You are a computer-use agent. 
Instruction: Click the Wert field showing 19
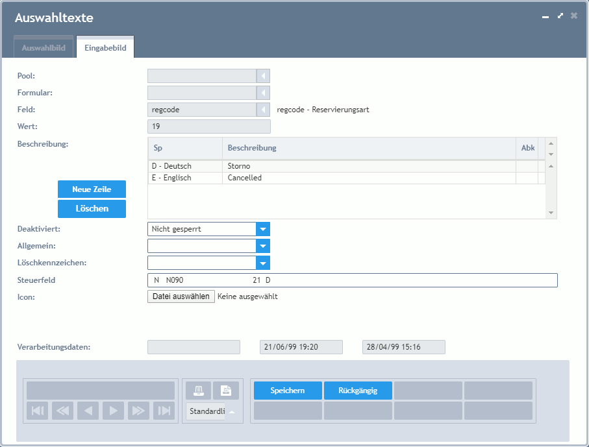coord(209,127)
